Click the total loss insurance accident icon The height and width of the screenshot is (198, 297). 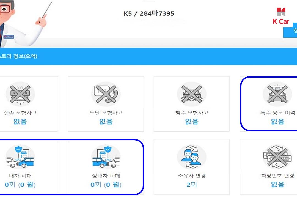[x=20, y=94]
